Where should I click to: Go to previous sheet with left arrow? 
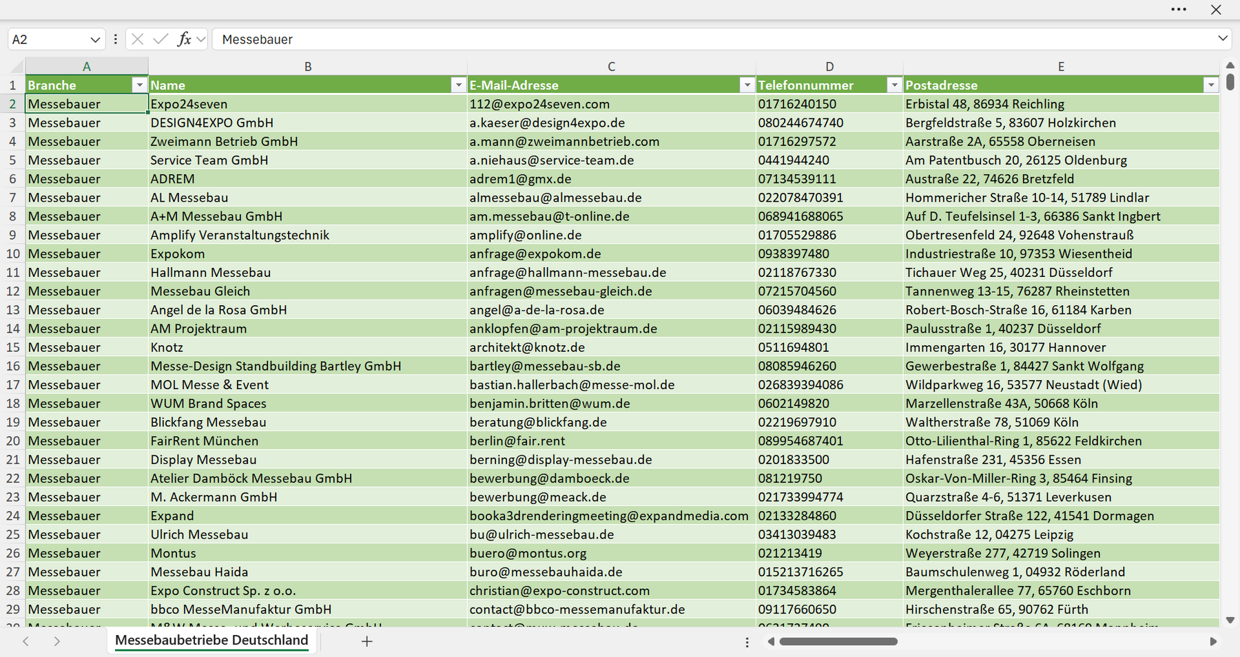[25, 641]
